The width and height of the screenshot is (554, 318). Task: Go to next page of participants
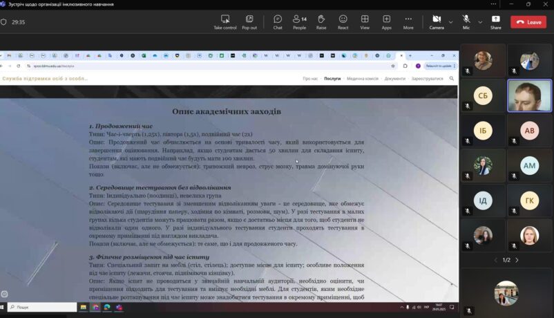(517, 260)
